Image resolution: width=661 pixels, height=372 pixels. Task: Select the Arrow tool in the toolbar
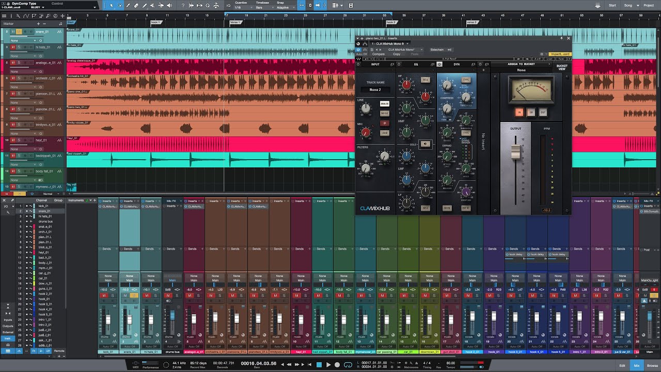click(111, 5)
